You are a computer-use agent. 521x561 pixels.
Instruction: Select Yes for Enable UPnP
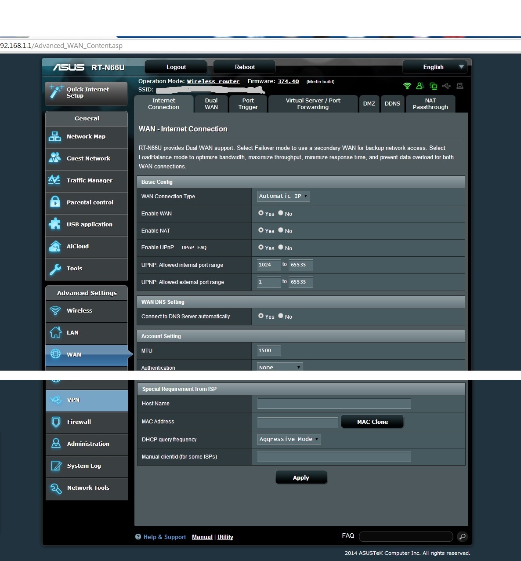click(x=261, y=247)
